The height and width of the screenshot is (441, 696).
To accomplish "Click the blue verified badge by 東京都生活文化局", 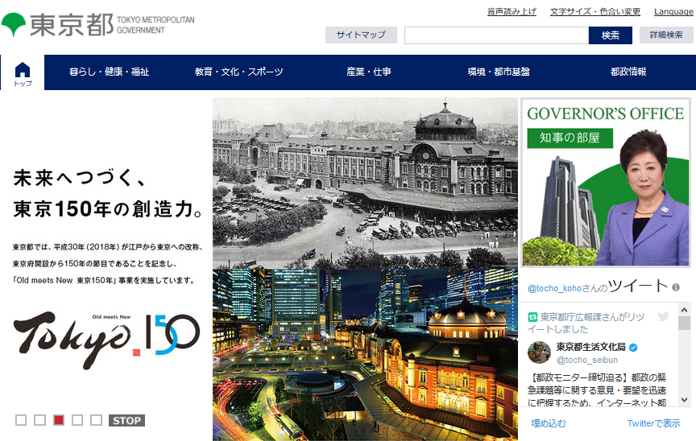I will (x=633, y=347).
